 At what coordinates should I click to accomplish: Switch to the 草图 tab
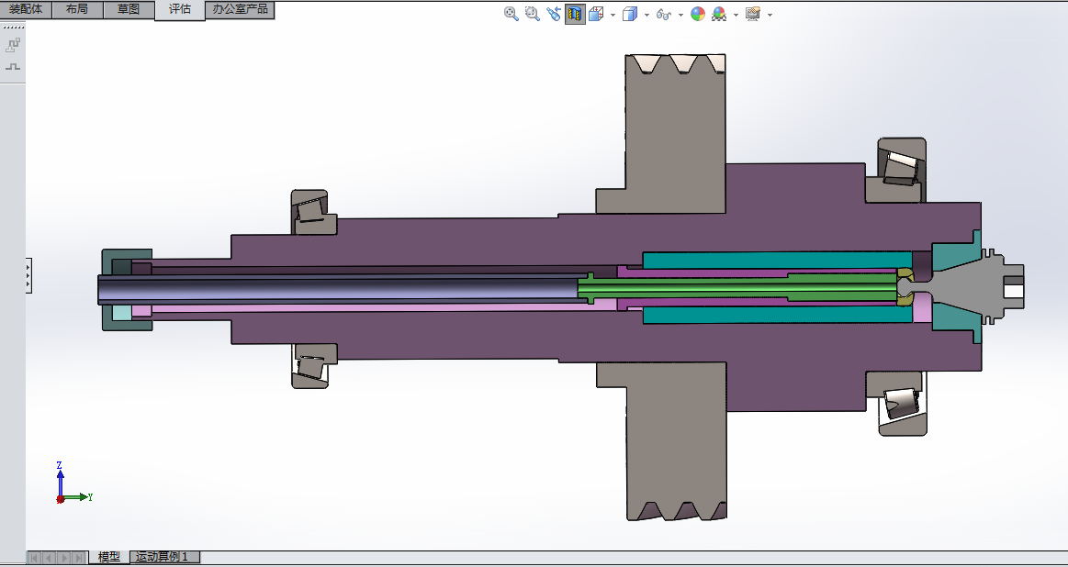click(x=129, y=9)
